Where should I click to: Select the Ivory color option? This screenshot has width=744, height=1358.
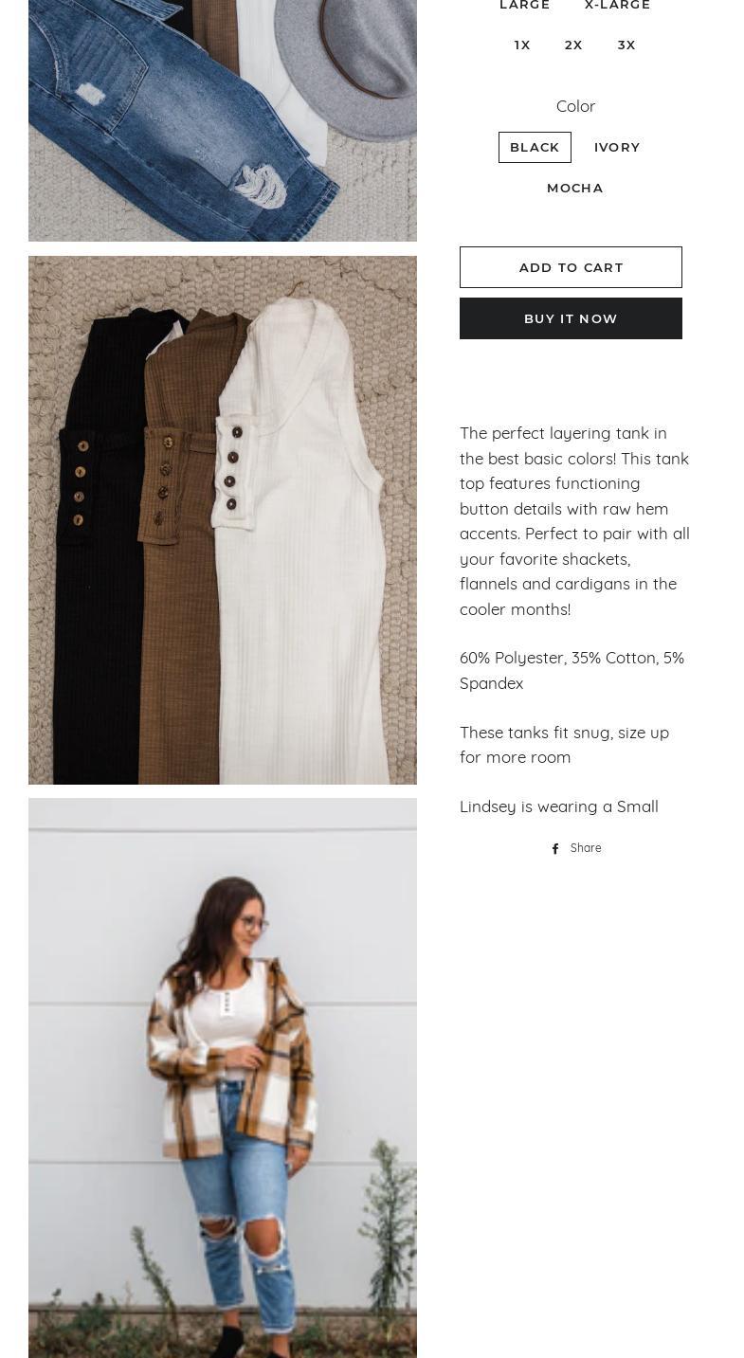(617, 147)
